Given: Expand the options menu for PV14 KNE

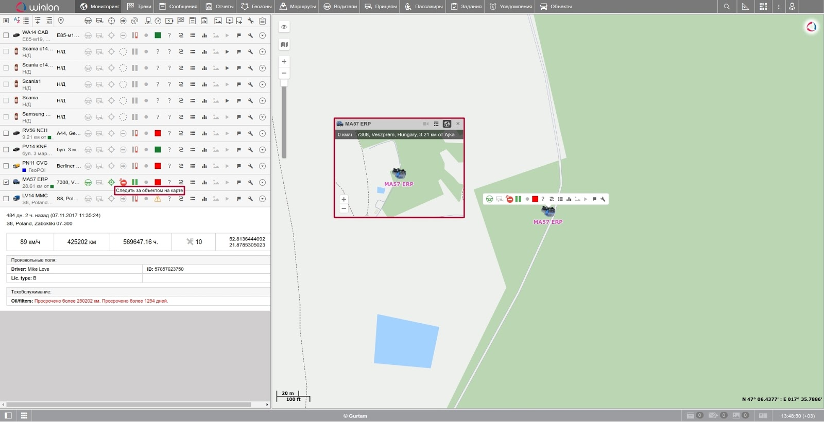Looking at the screenshot, I should tap(262, 150).
